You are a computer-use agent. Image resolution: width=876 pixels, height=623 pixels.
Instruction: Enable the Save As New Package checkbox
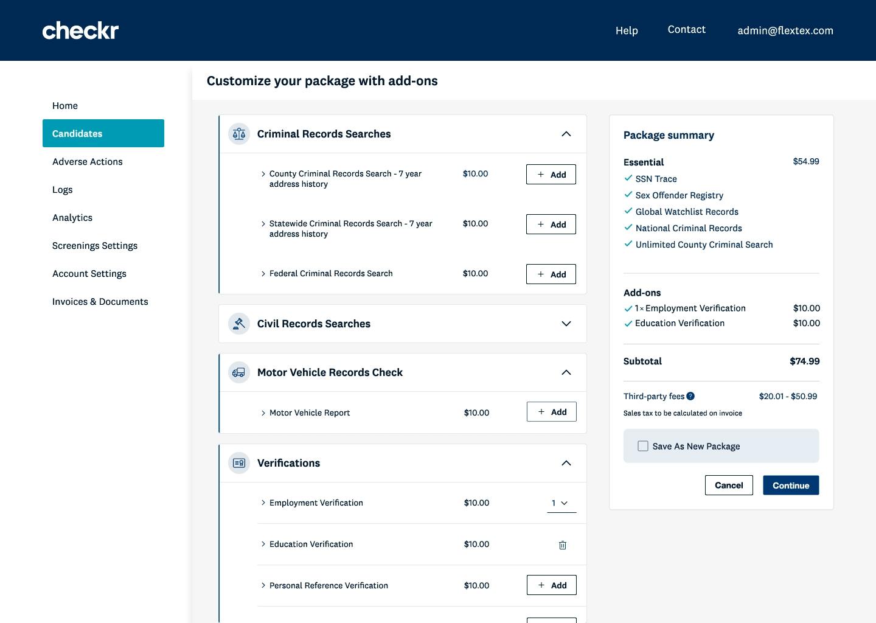pyautogui.click(x=643, y=446)
